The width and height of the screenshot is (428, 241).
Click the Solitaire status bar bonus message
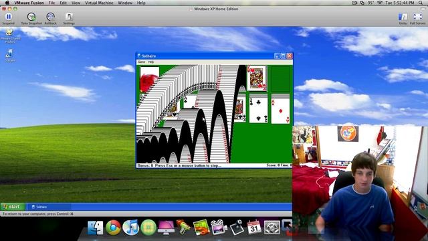click(x=179, y=165)
